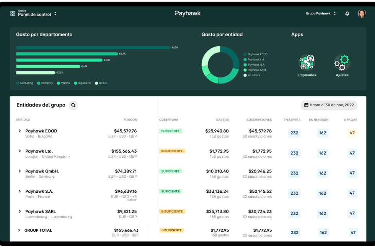Screen dimensions: 375x248
Task: Click the $20,946.25 subscriptions for Payhawk GmbH.
Action: 260,171
